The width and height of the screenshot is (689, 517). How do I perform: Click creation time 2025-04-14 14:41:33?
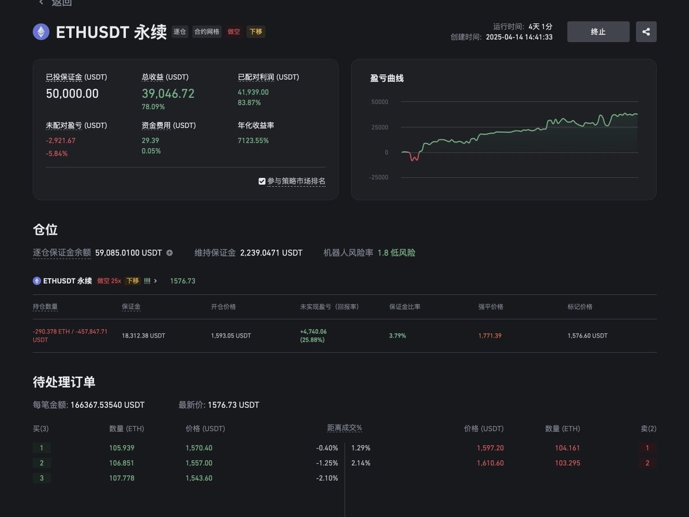[519, 37]
